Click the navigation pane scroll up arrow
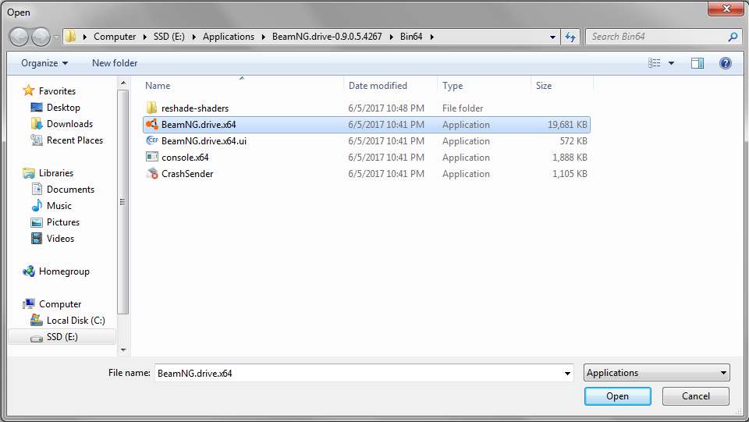 pyautogui.click(x=123, y=83)
